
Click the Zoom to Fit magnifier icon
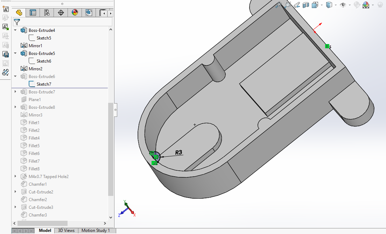point(279,5)
